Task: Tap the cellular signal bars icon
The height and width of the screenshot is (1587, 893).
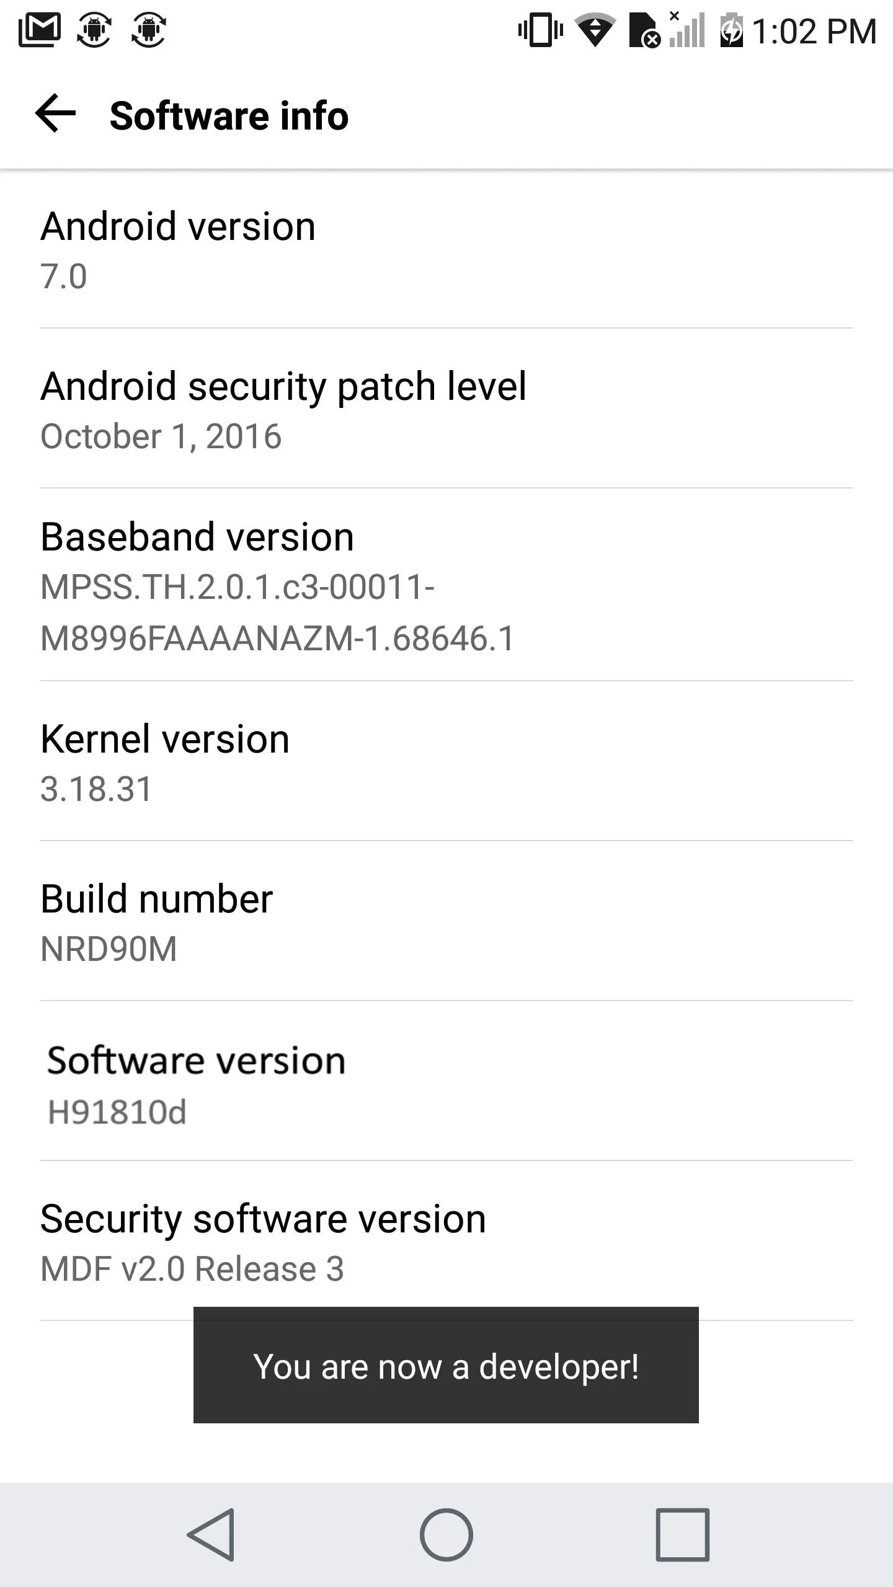Action: coord(687,29)
